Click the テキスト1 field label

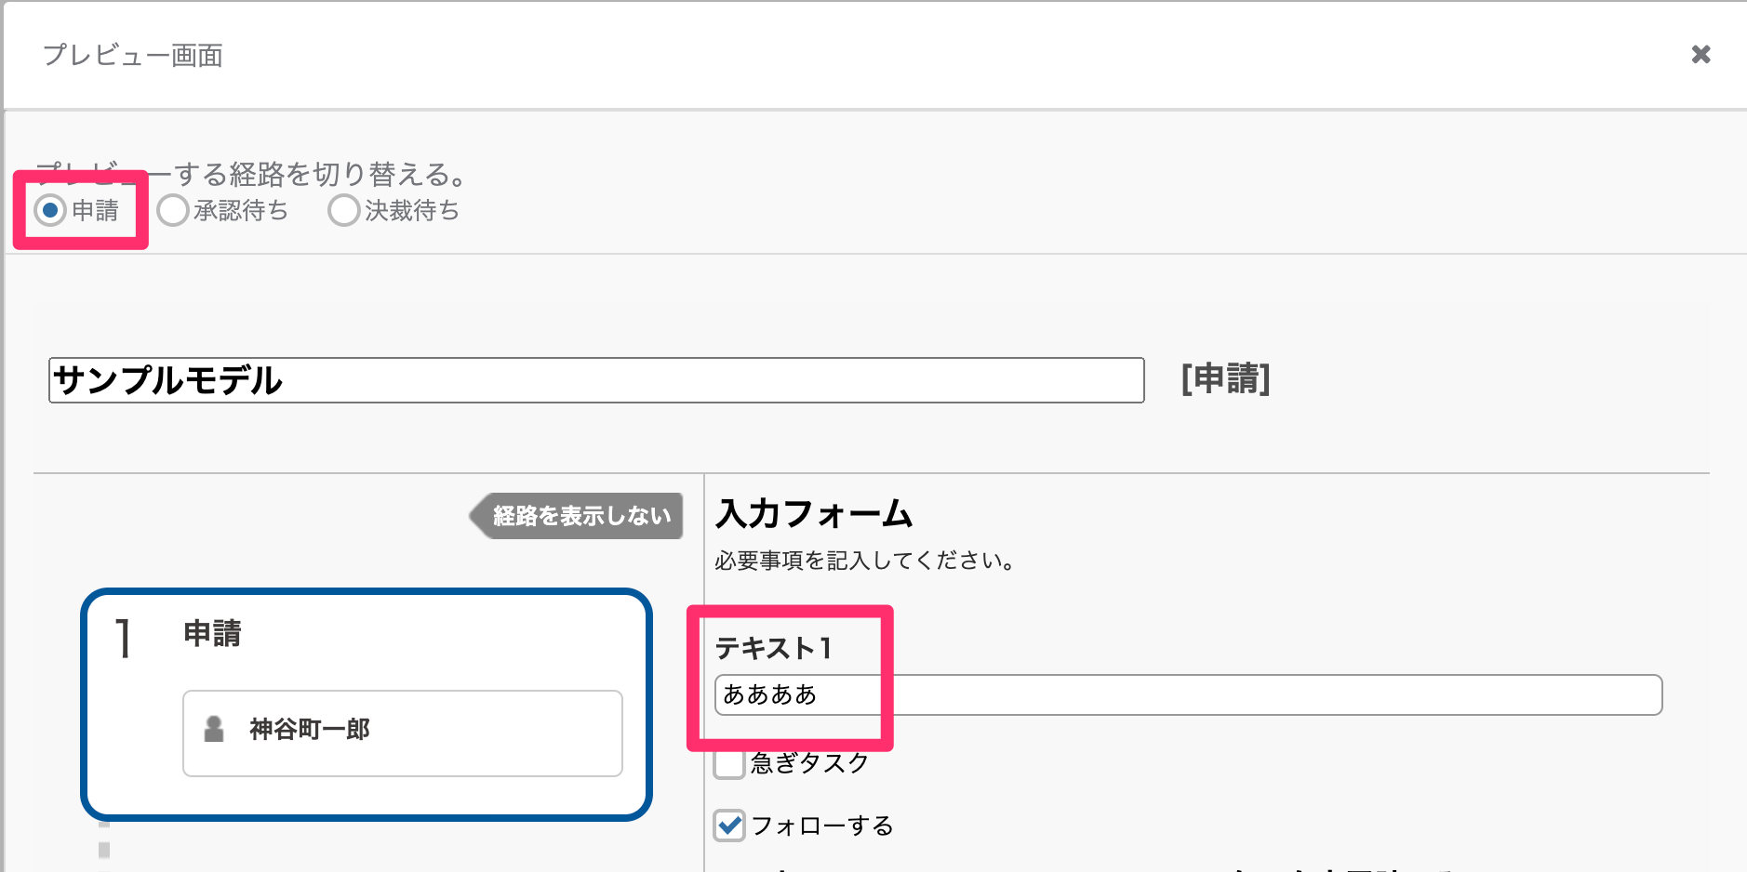click(x=773, y=648)
